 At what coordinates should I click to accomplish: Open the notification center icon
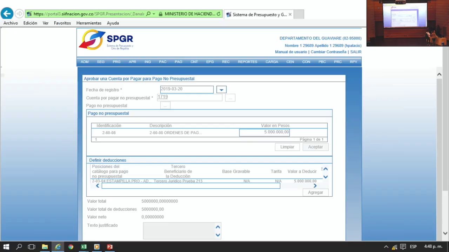403,247
